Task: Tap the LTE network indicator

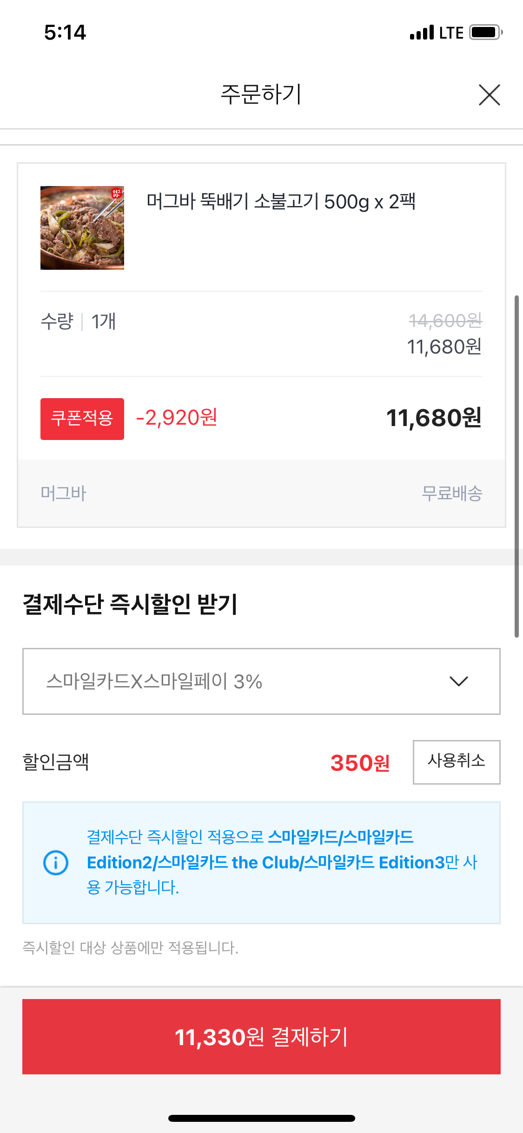Action: [x=451, y=33]
